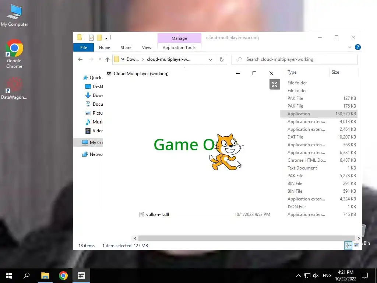The image size is (377, 283).
Task: Click the Scratch cat sprite
Action: [x=226, y=152]
